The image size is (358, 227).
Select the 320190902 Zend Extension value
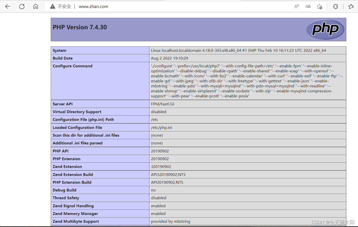[x=161, y=166]
